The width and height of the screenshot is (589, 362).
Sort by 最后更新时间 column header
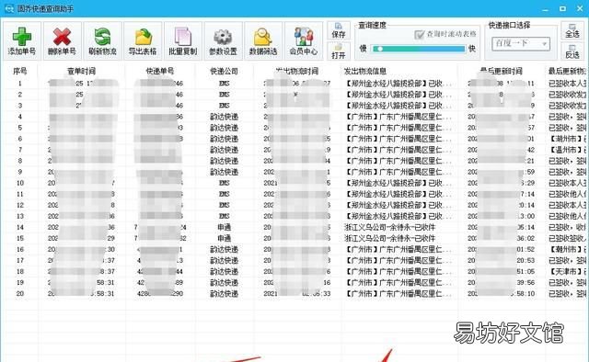(501, 71)
